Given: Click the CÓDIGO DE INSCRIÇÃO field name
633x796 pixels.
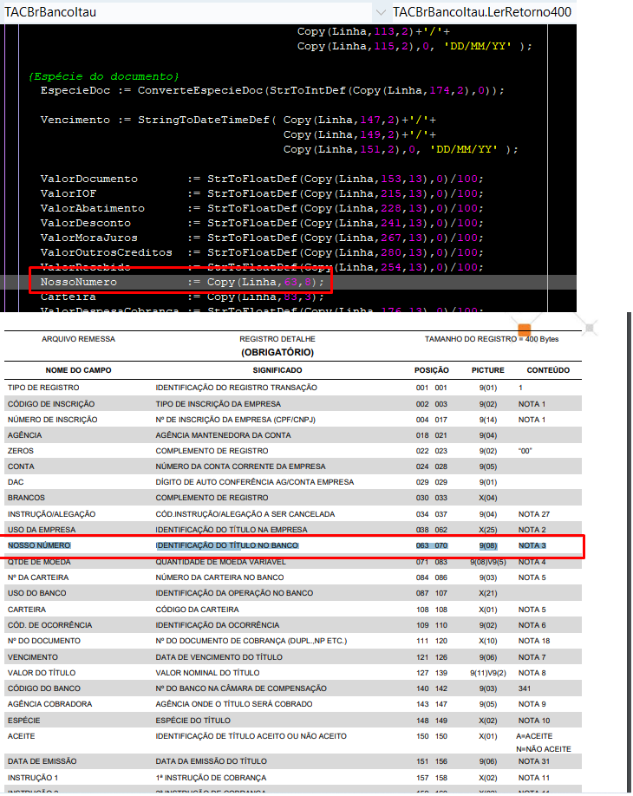Looking at the screenshot, I should pos(51,404).
